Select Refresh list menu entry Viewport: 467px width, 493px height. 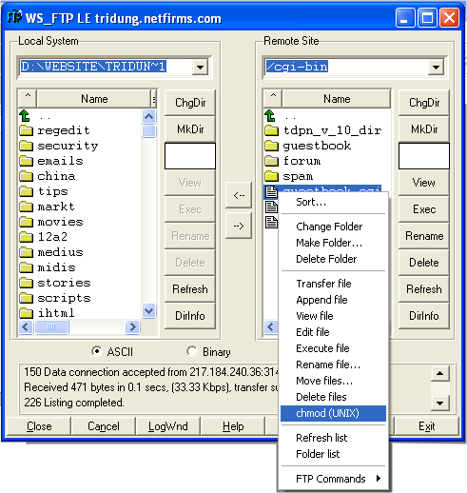[x=334, y=438]
